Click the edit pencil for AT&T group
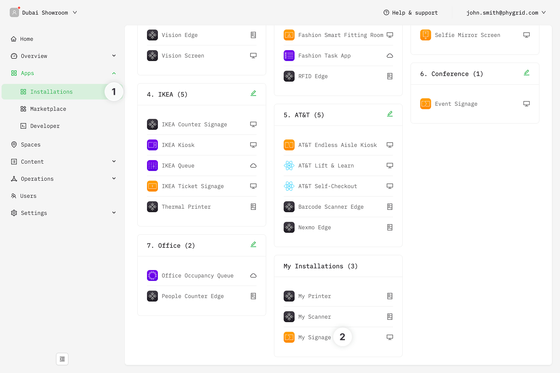 [390, 114]
